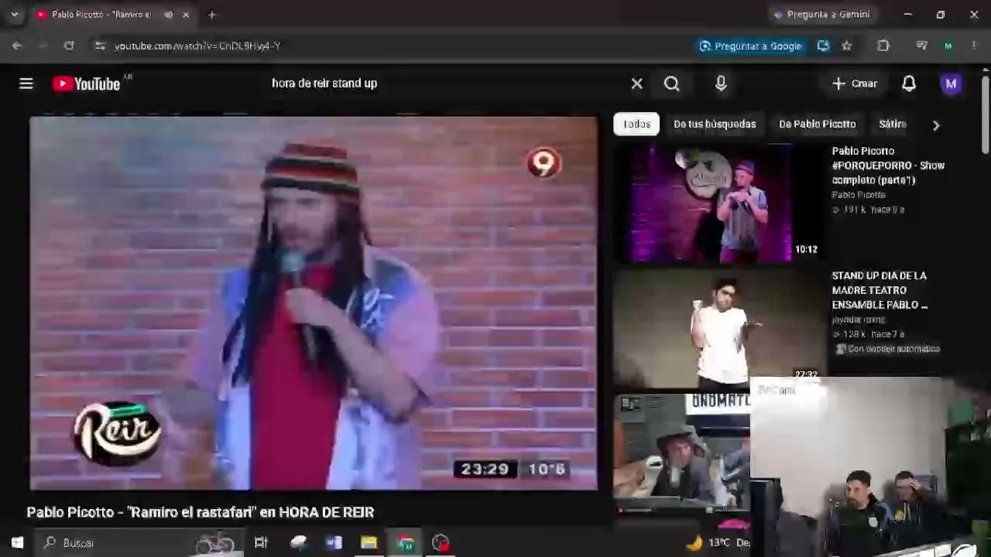Focus the Chrome address bar URL
Image resolution: width=991 pixels, height=557 pixels.
(x=197, y=46)
